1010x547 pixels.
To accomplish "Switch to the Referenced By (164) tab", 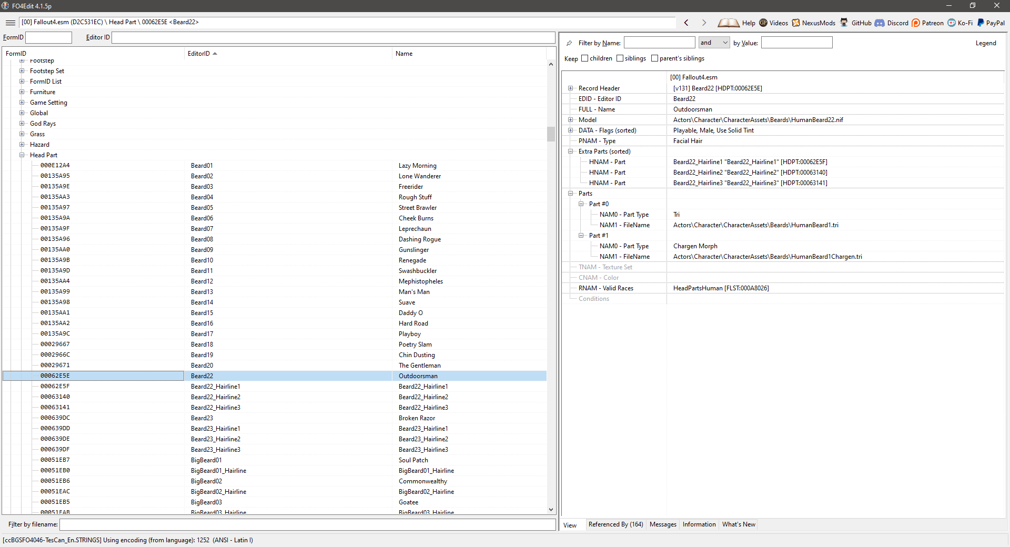I will (615, 524).
